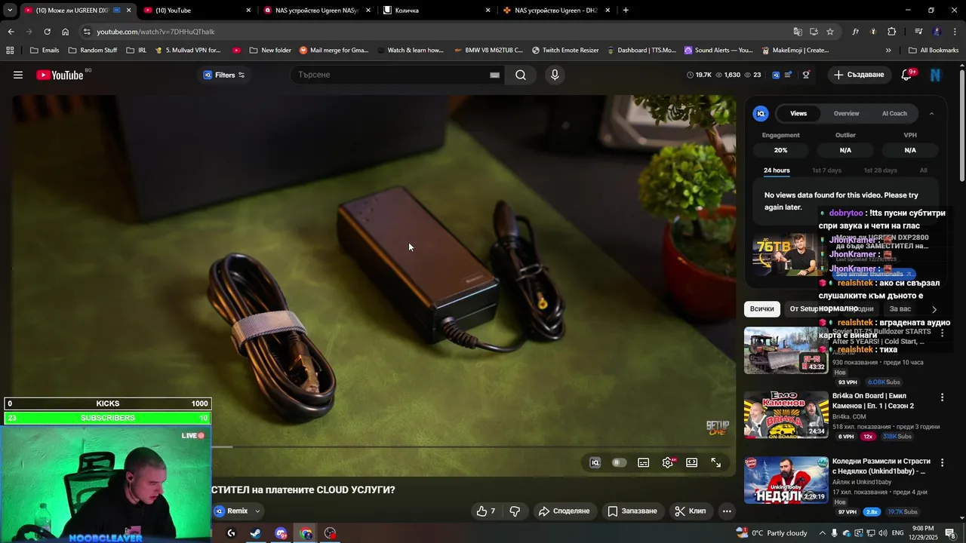Collapse the vidIQ stats panel

[931, 114]
